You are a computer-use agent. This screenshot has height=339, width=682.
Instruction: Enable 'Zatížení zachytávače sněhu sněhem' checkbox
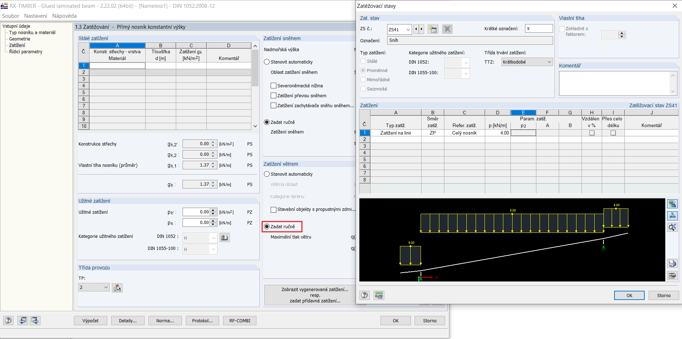point(274,105)
